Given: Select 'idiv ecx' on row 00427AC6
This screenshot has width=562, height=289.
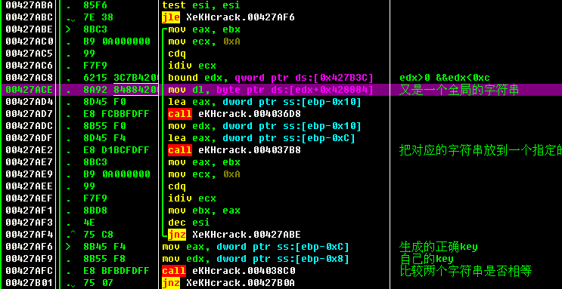Looking at the screenshot, I should click(x=192, y=66).
